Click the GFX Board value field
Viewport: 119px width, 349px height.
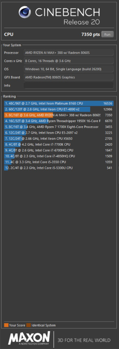pyautogui.click(x=68, y=77)
